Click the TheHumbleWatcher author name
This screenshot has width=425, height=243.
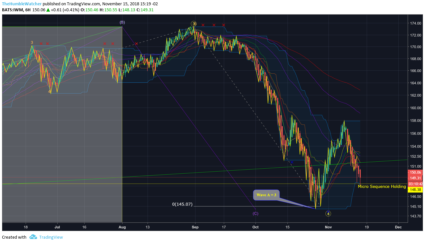(22, 4)
